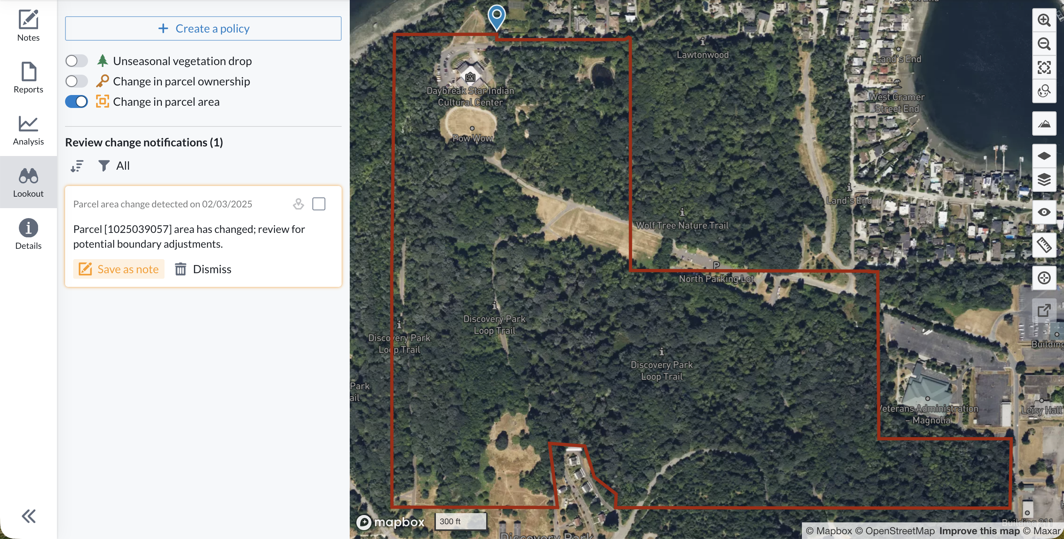1064x539 pixels.
Task: Fit map to parcel extent icon
Action: 1044,67
